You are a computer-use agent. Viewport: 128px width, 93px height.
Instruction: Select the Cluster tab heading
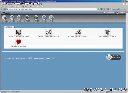point(9,27)
